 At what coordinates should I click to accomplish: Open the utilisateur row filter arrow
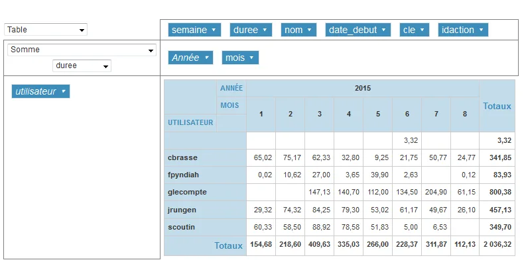pos(63,91)
